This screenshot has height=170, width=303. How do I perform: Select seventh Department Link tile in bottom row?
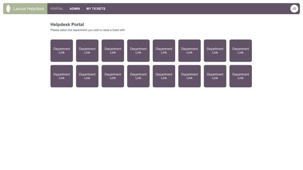(215, 76)
